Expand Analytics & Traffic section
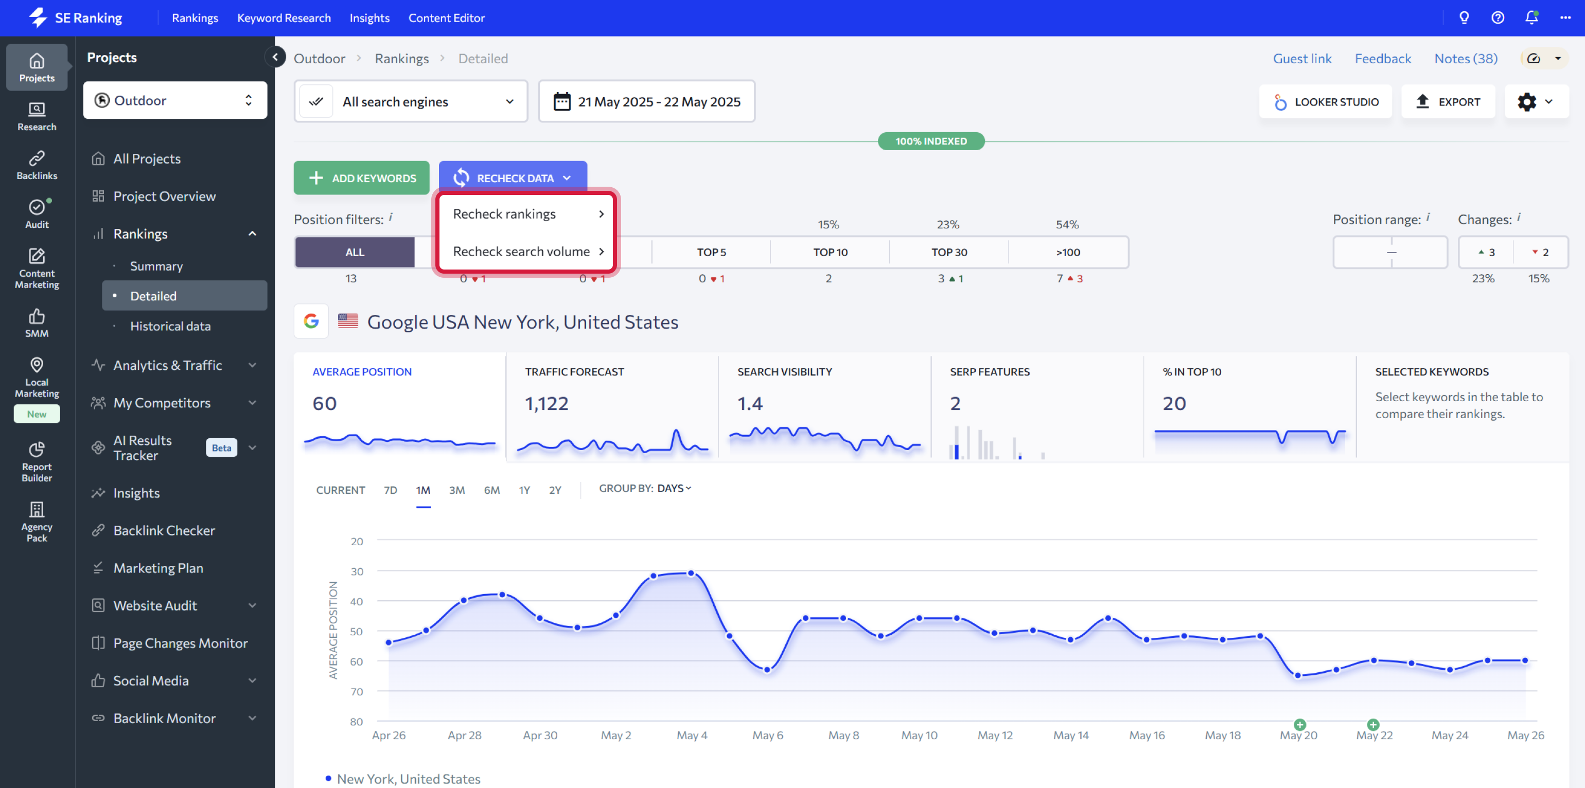The width and height of the screenshot is (1585, 788). [x=252, y=365]
